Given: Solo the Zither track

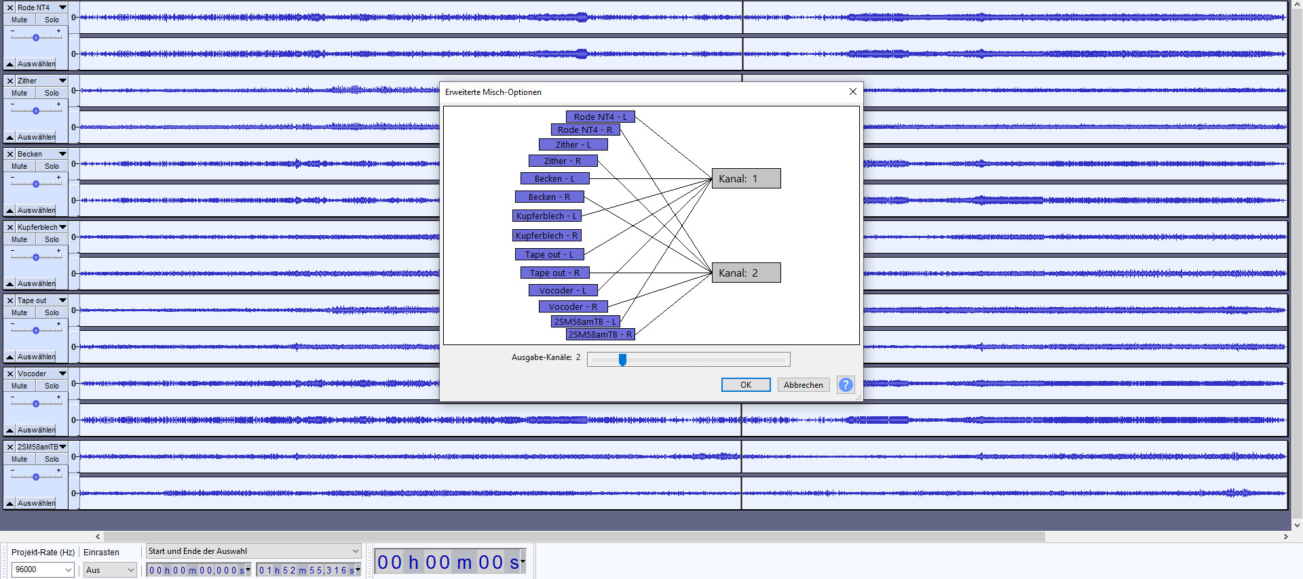Looking at the screenshot, I should click(x=52, y=93).
